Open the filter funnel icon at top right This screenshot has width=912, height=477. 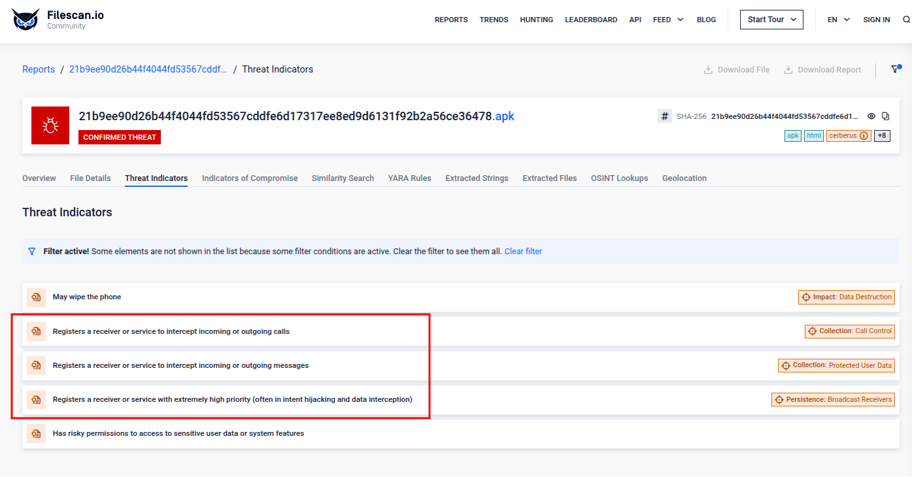point(895,69)
